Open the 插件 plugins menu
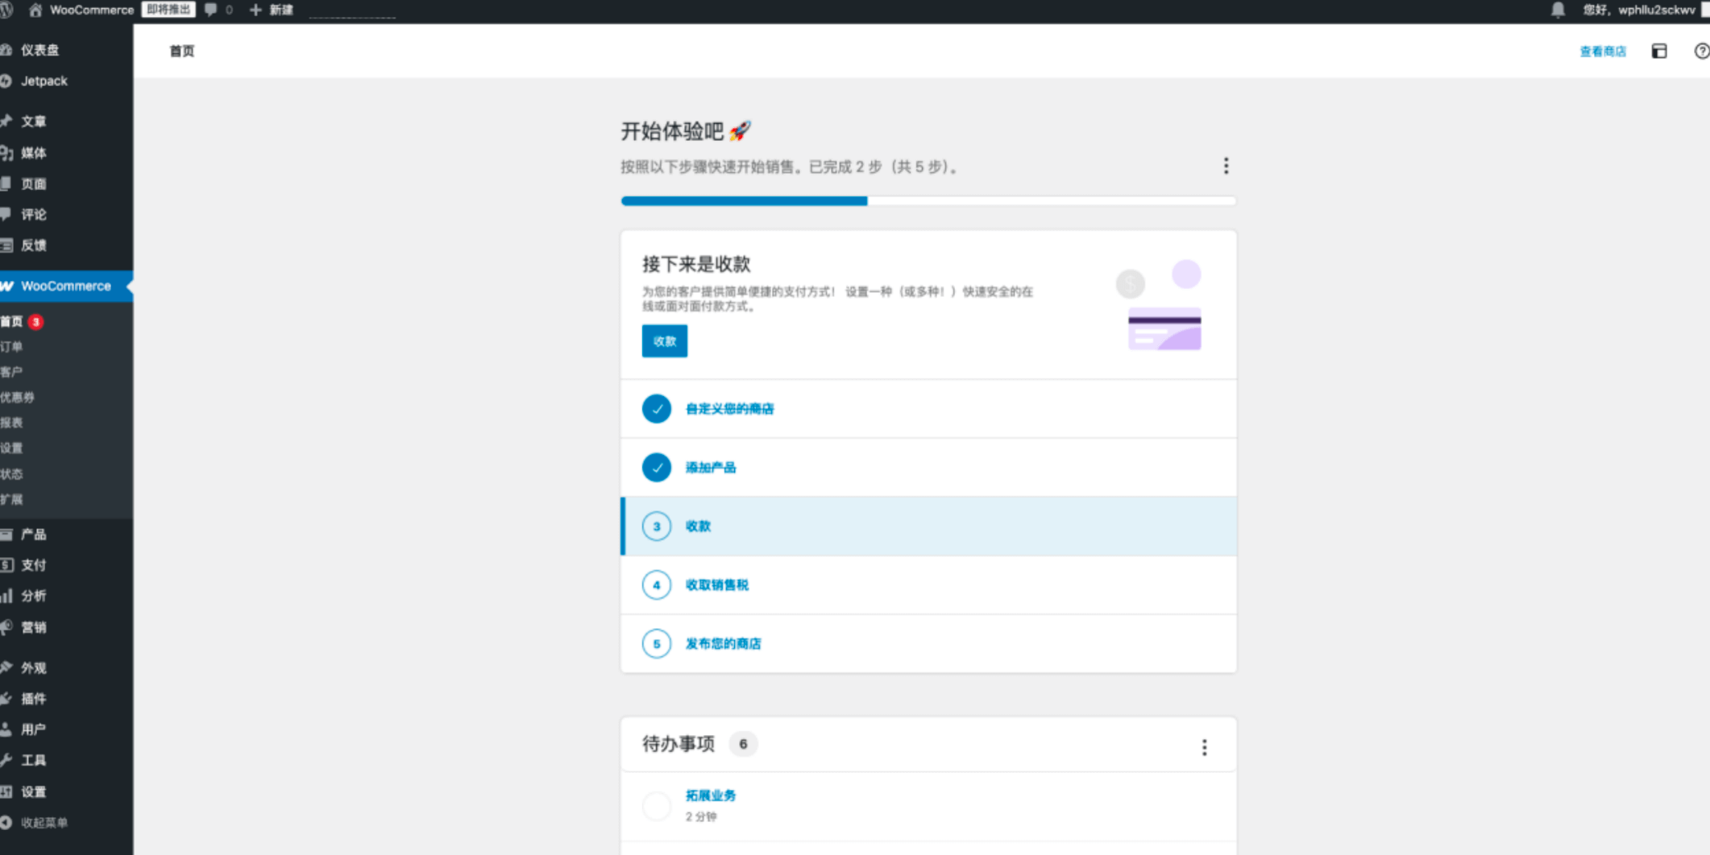The height and width of the screenshot is (855, 1710). pyautogui.click(x=33, y=698)
